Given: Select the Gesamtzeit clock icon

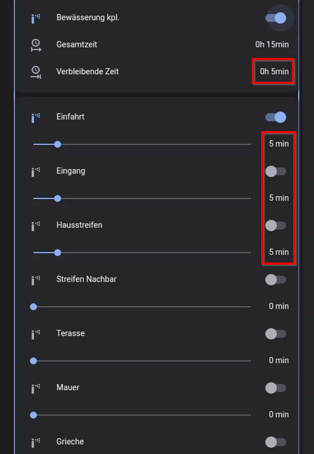Looking at the screenshot, I should (x=35, y=44).
